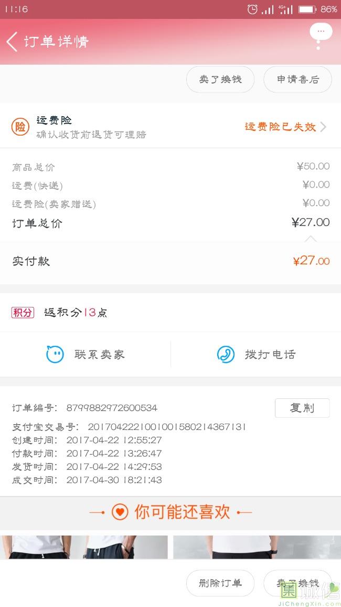The image size is (341, 607).
Task: Tap the alarm clock status icon
Action: point(252,9)
